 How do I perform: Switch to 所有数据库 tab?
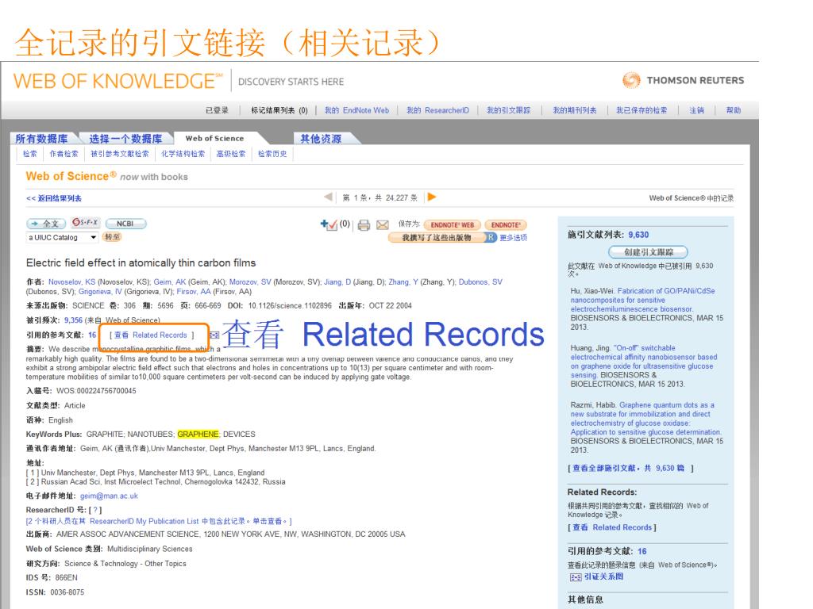coord(42,139)
